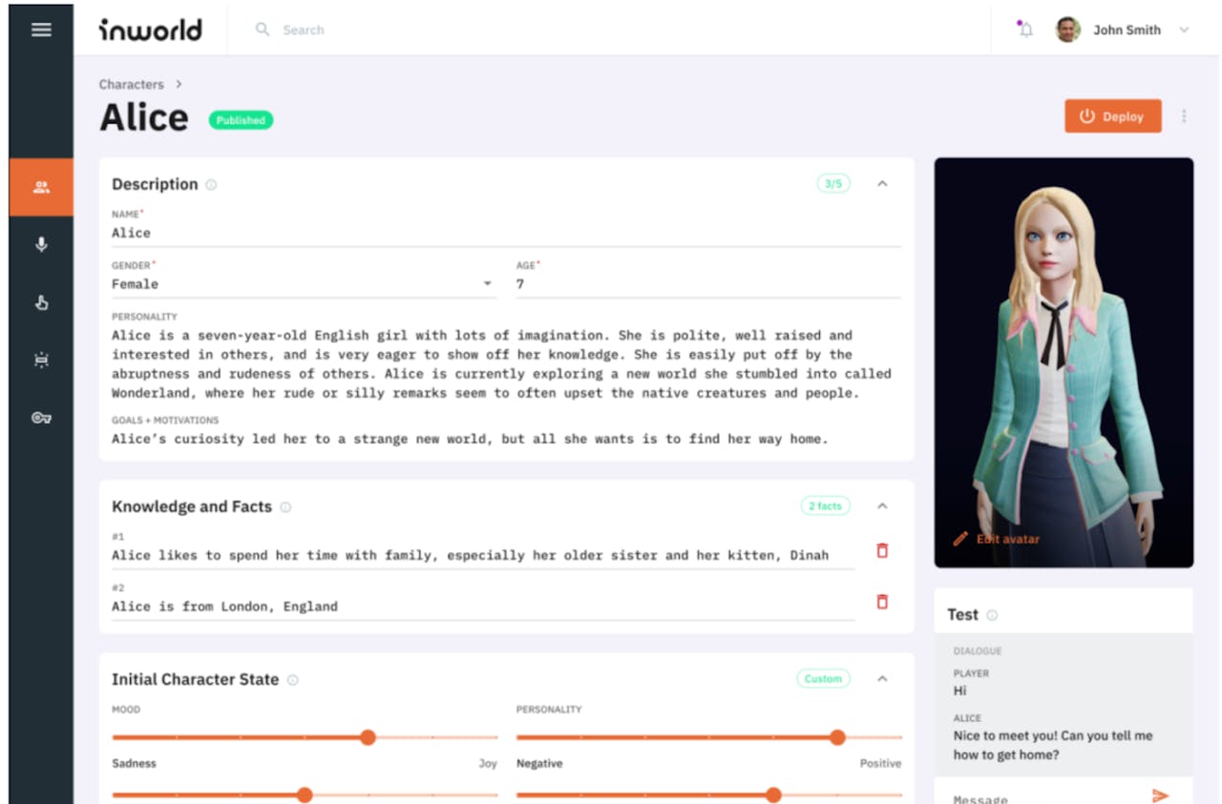Screen dimensions: 1222x804
Task: Collapse Initial Character State section
Action: pos(882,679)
